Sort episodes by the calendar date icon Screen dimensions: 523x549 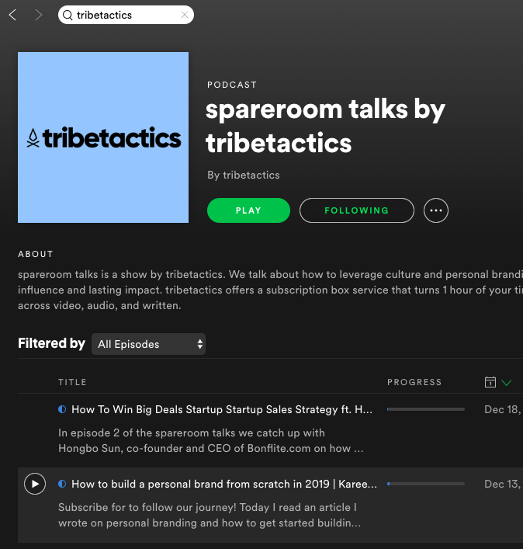pyautogui.click(x=490, y=382)
